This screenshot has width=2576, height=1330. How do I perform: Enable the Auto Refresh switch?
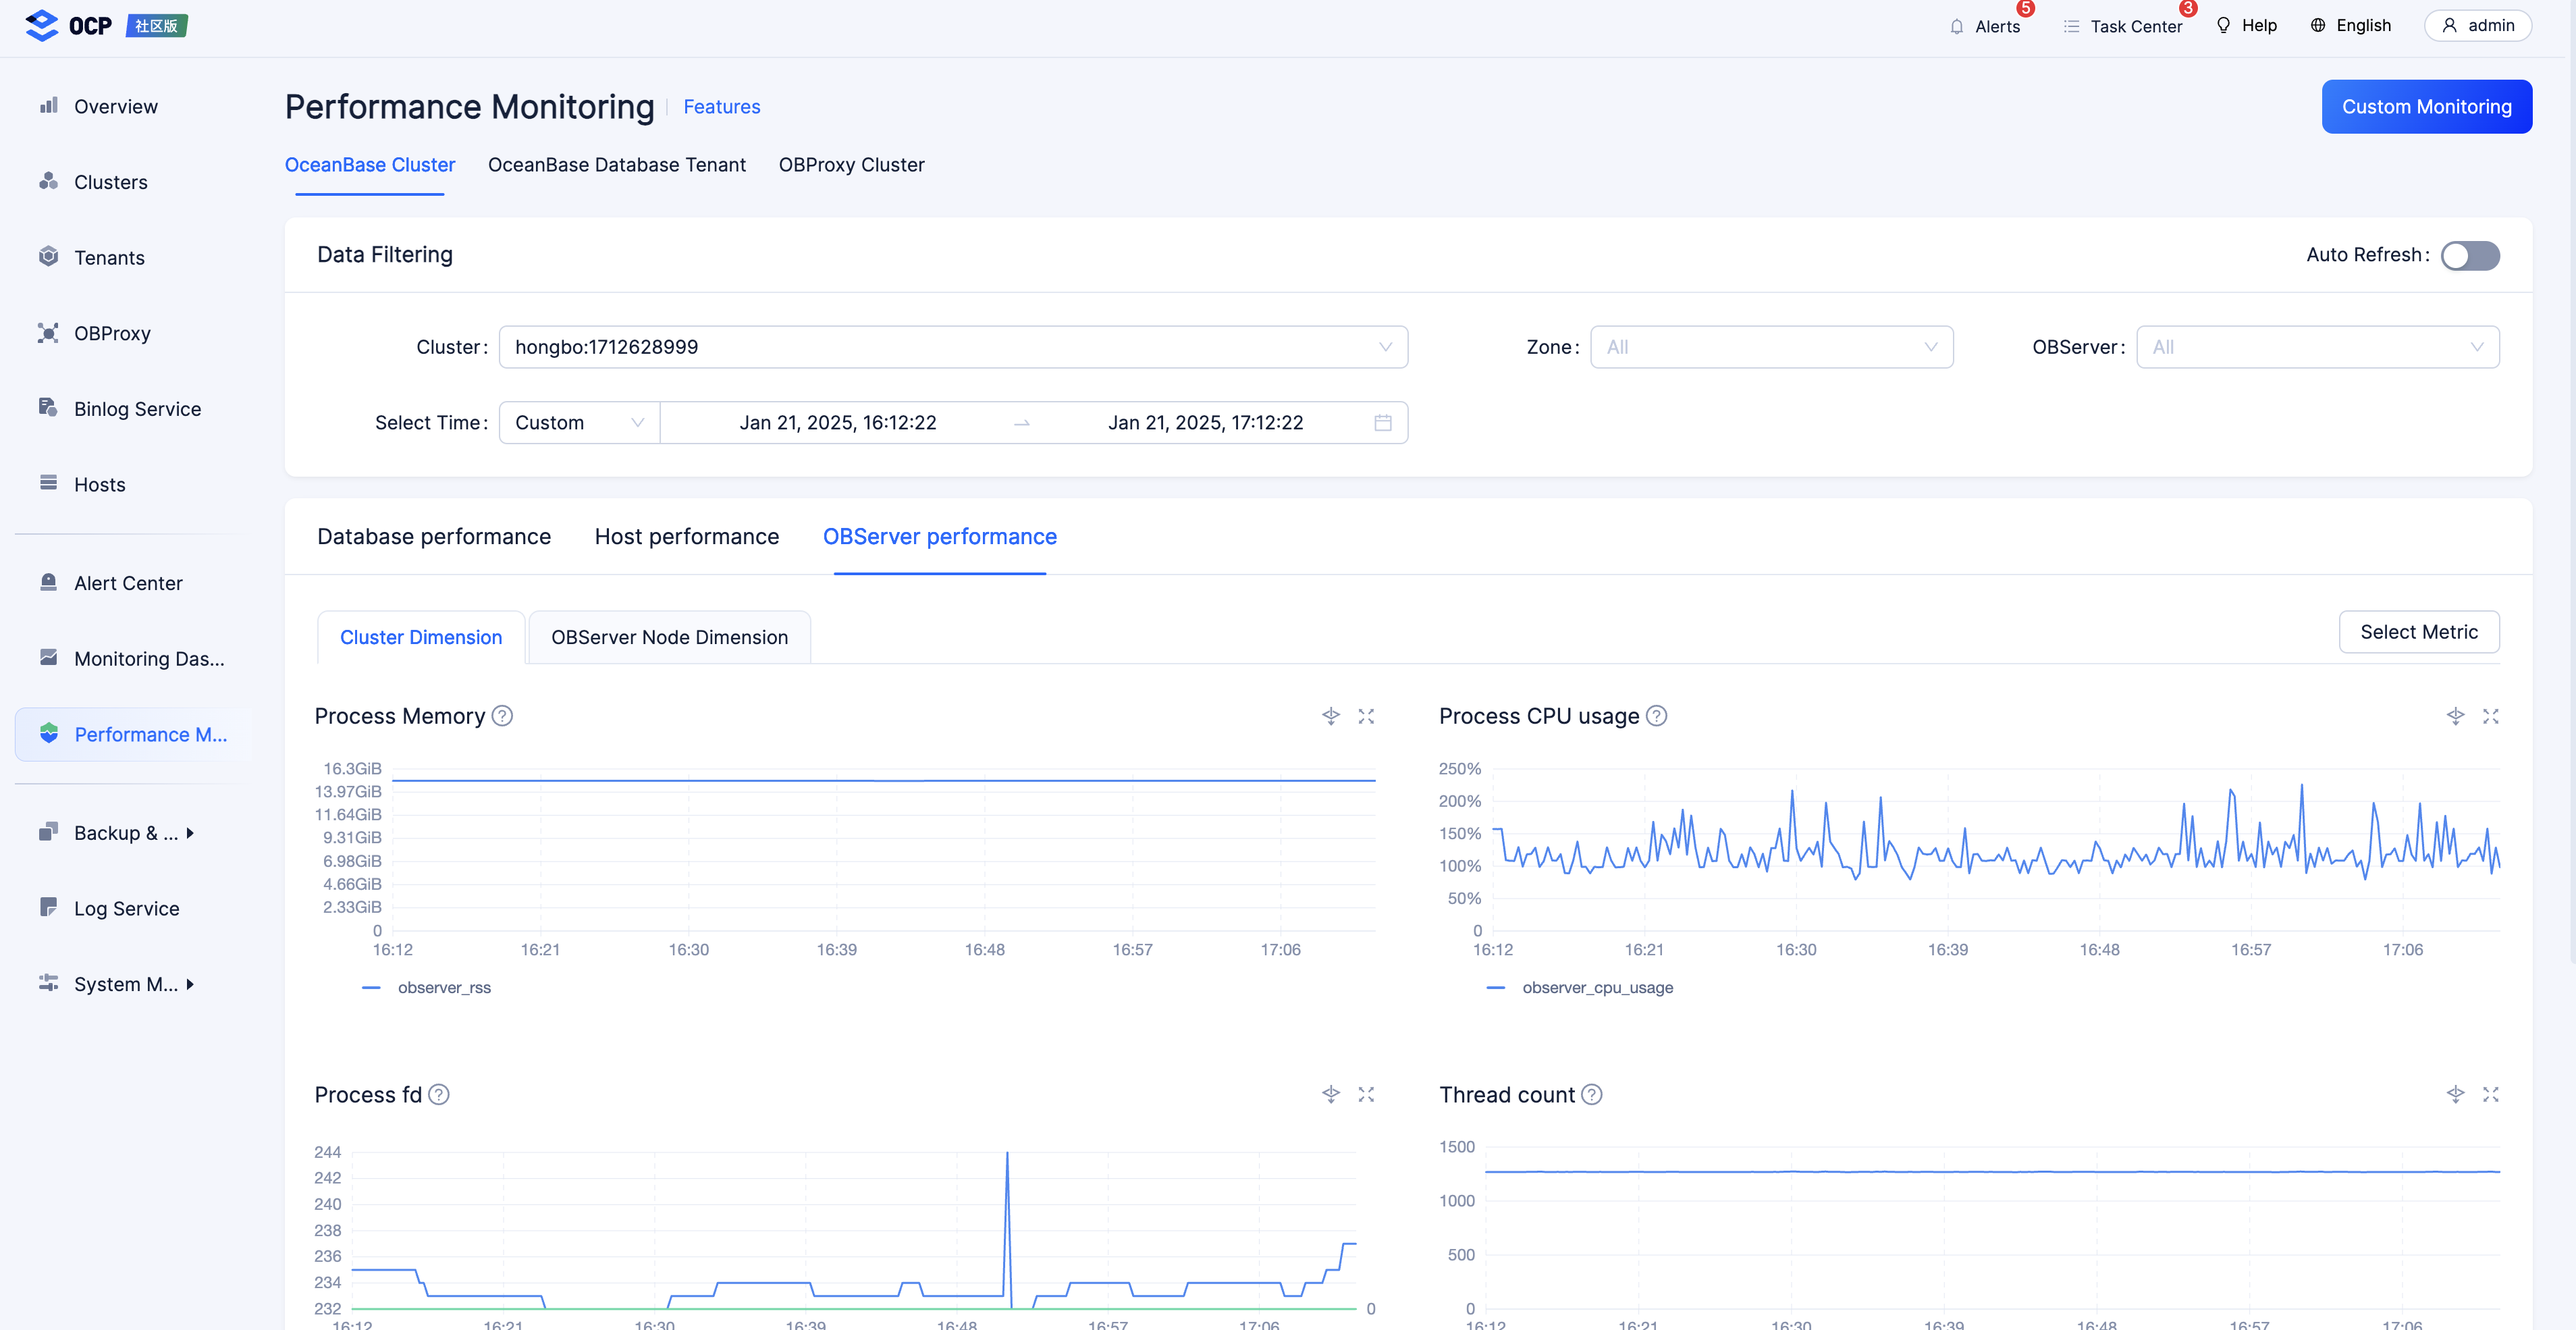click(x=2470, y=255)
